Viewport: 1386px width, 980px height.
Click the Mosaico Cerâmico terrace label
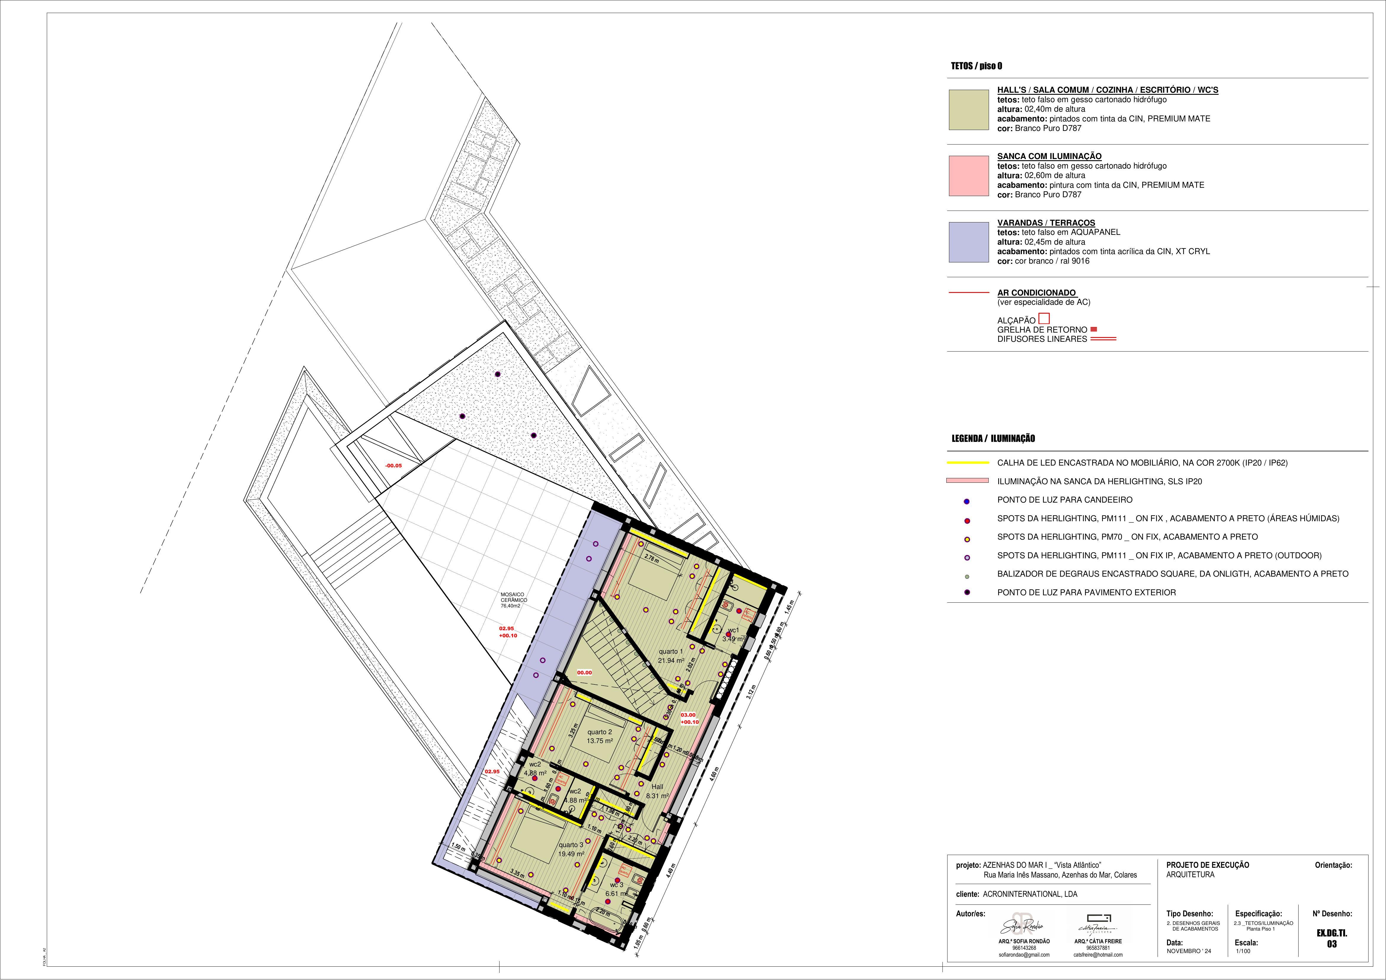513,600
